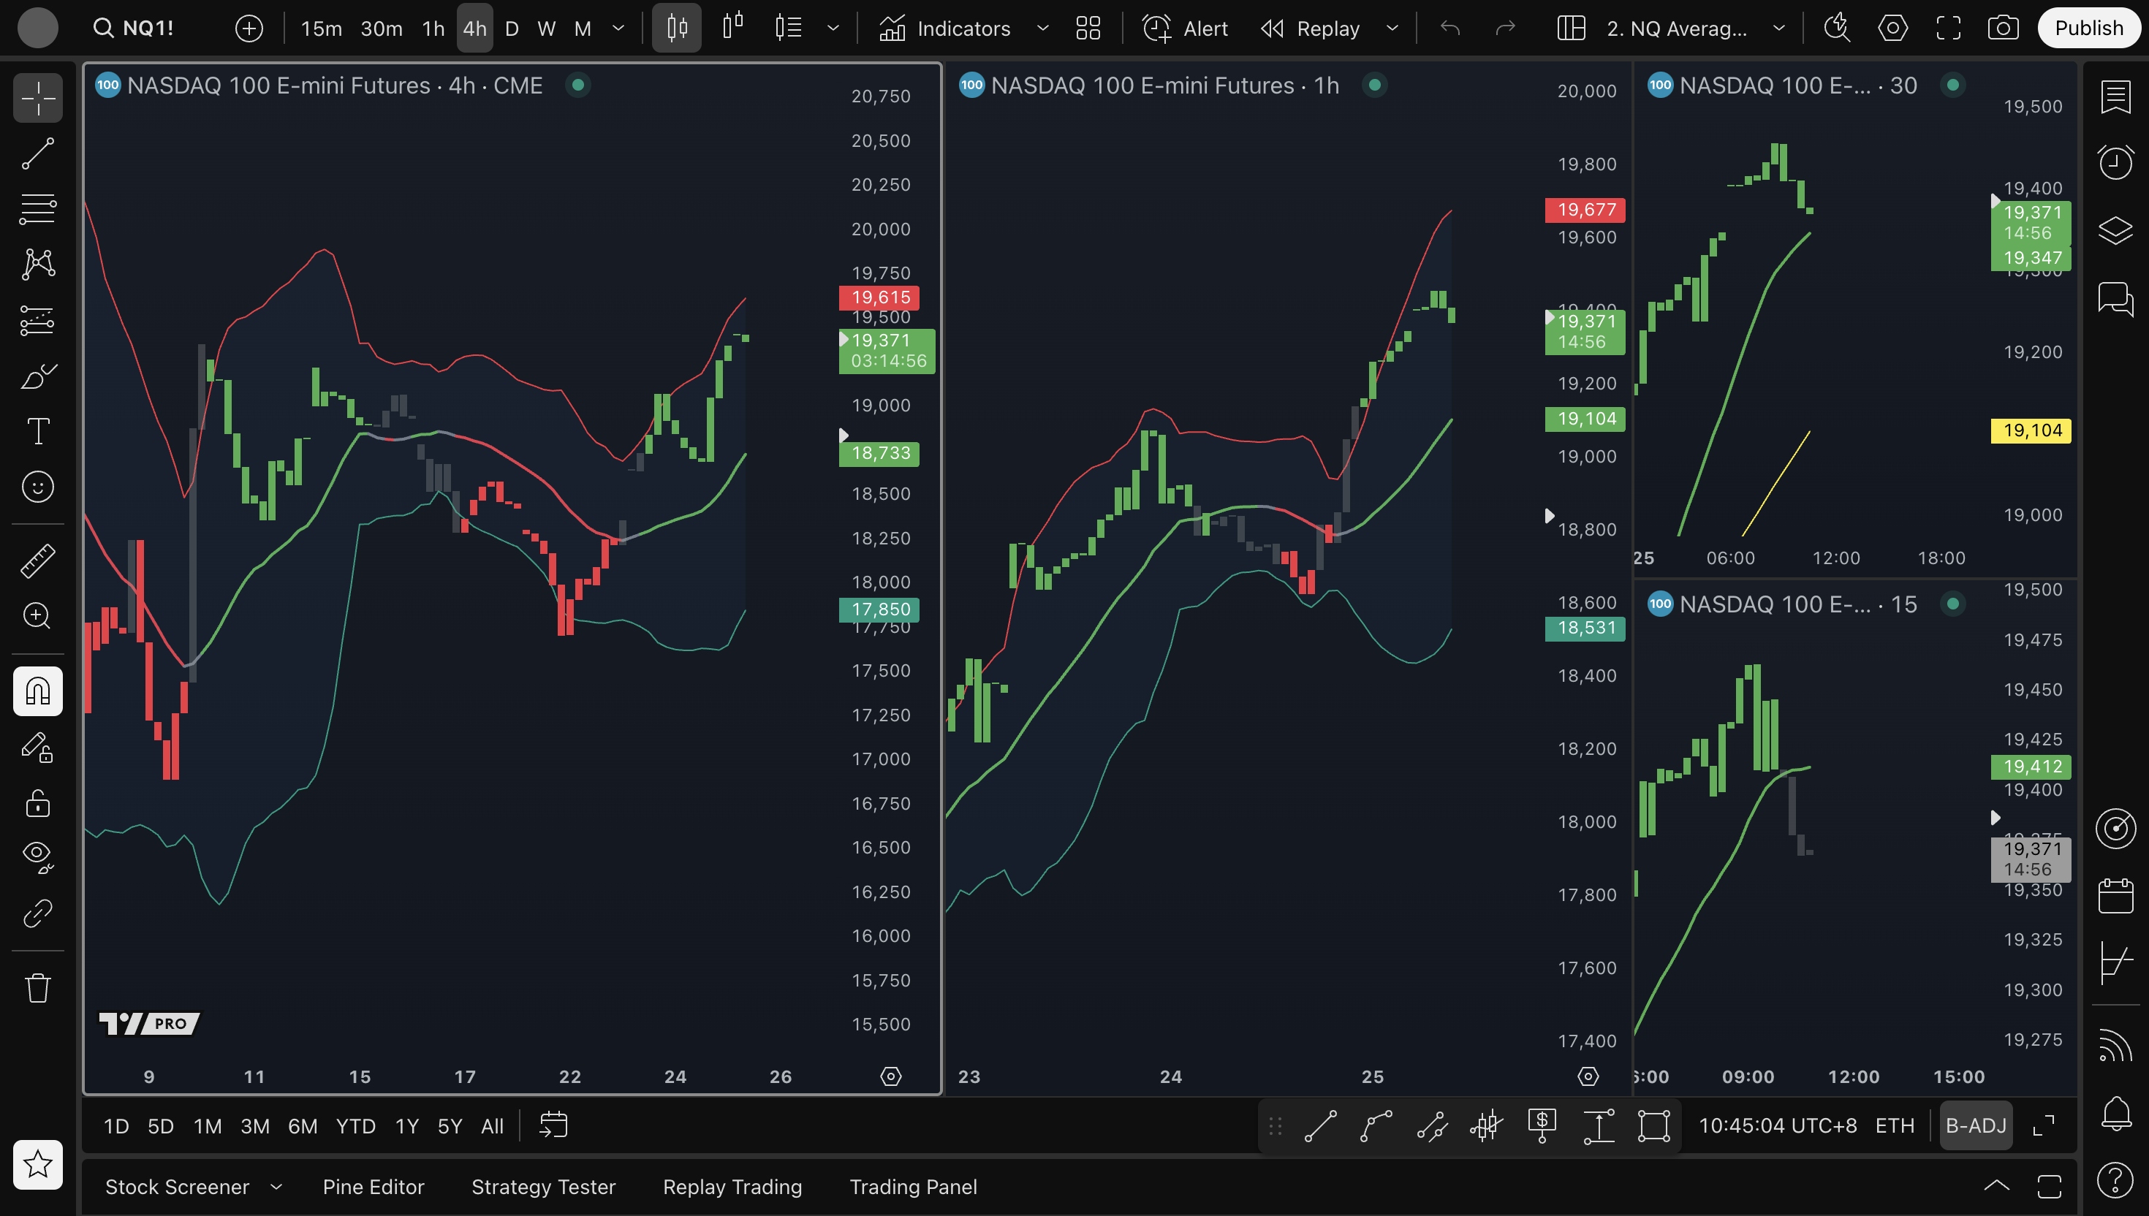Open the Fibonacci retracement tool
This screenshot has height=1216, width=2149.
tap(37, 209)
